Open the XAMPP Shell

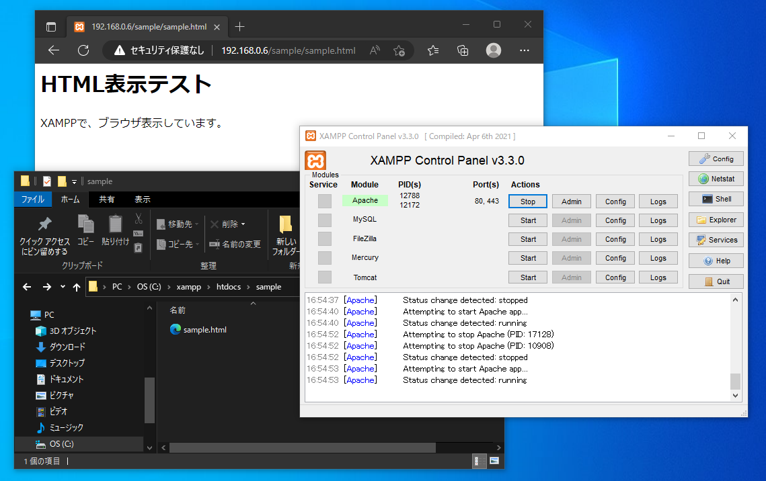coord(716,198)
